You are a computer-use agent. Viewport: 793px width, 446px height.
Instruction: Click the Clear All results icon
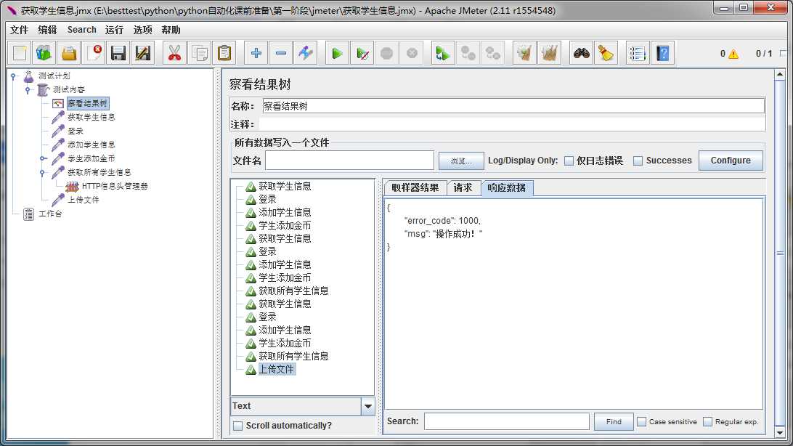549,53
